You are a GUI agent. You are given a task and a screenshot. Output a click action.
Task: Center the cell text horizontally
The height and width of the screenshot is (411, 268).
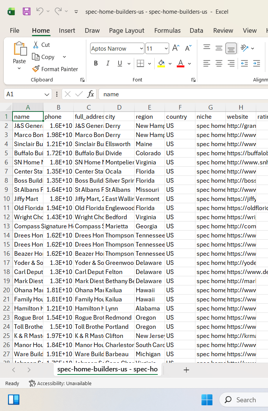click(219, 63)
